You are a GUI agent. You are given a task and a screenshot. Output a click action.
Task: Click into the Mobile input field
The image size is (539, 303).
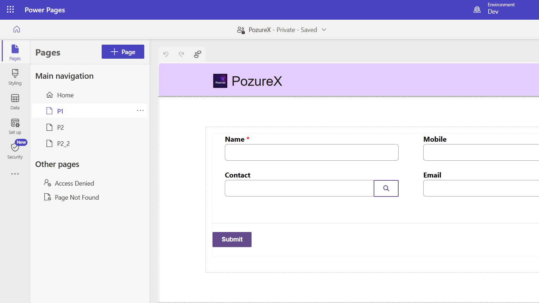(481, 153)
